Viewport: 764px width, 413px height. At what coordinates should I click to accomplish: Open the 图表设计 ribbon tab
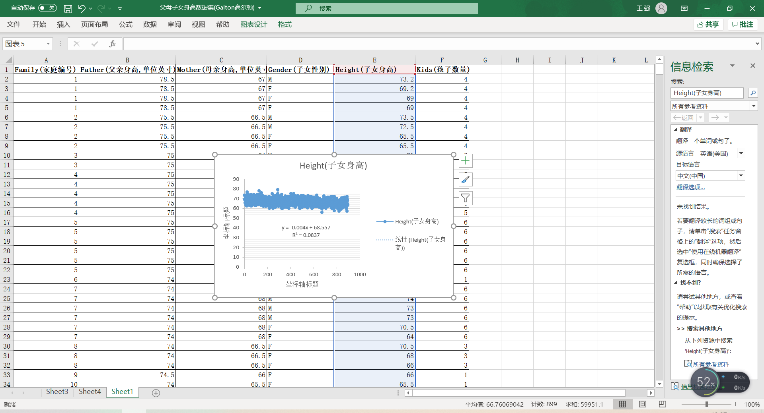pyautogui.click(x=253, y=25)
